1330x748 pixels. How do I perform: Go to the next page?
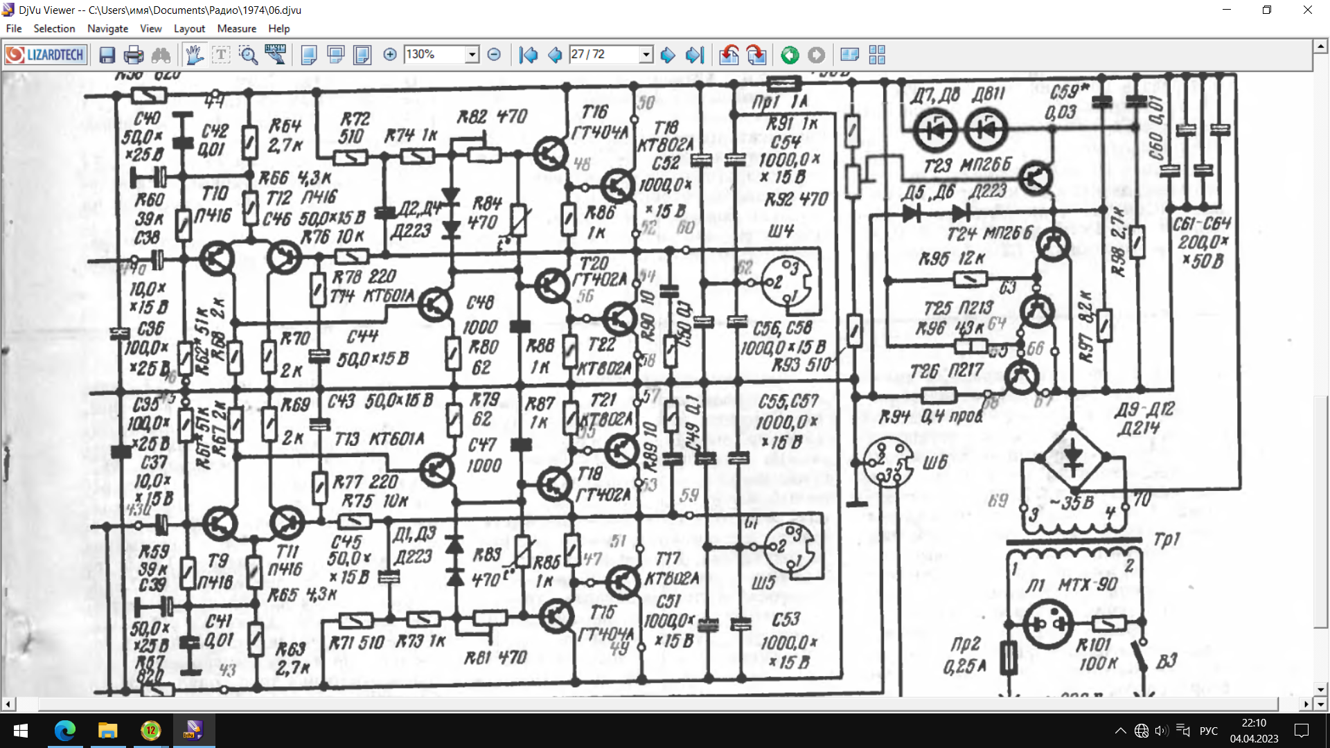pos(668,55)
